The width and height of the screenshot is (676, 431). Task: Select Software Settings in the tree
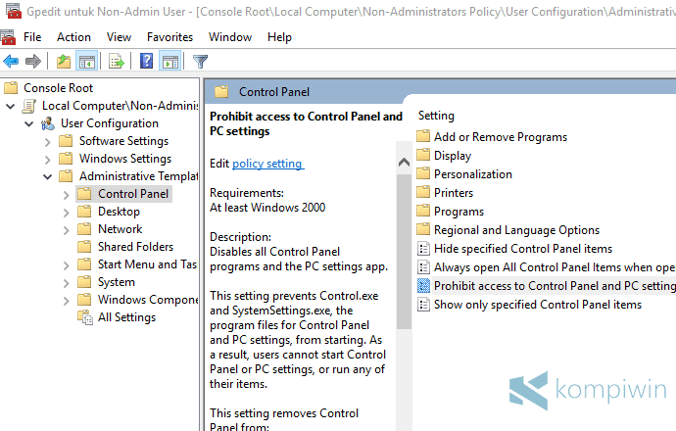[x=123, y=141]
